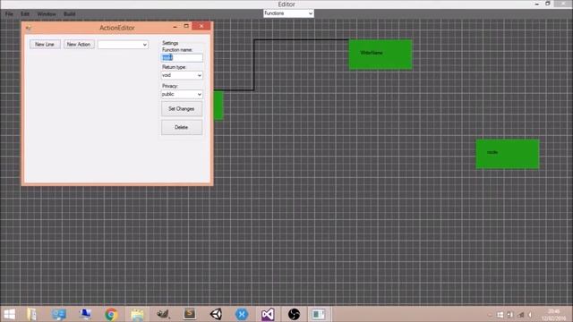The image size is (573, 322).
Task: Select the active Editor app taskbar icon
Action: pyautogui.click(x=319, y=314)
